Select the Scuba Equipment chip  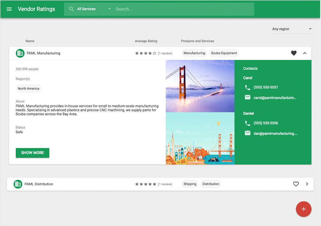pos(224,53)
